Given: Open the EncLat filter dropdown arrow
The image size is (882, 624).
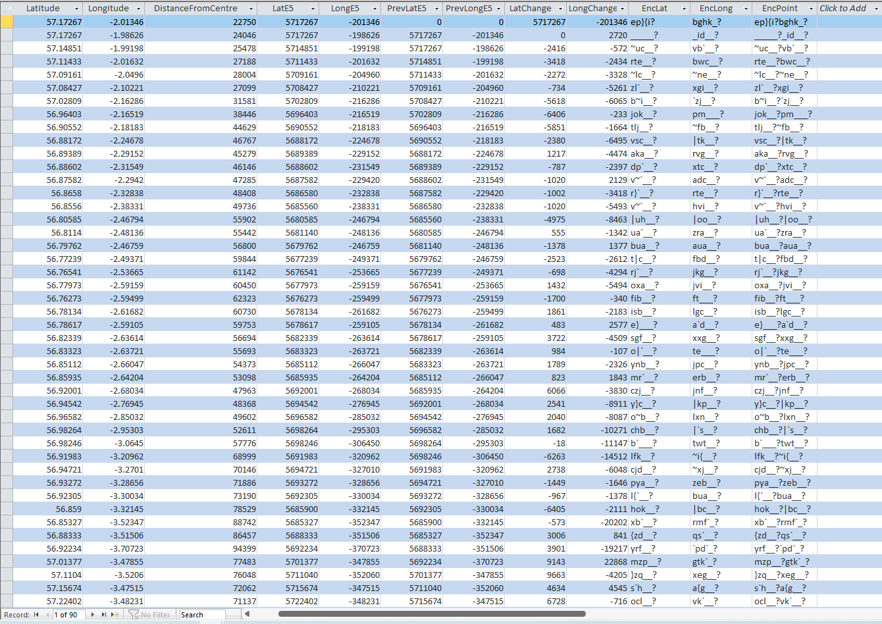Looking at the screenshot, I should (x=685, y=9).
